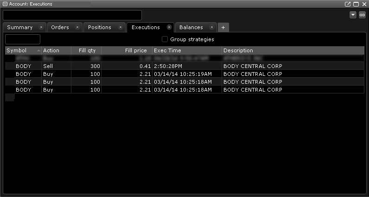Click fill price 0.41 cell

[127, 66]
